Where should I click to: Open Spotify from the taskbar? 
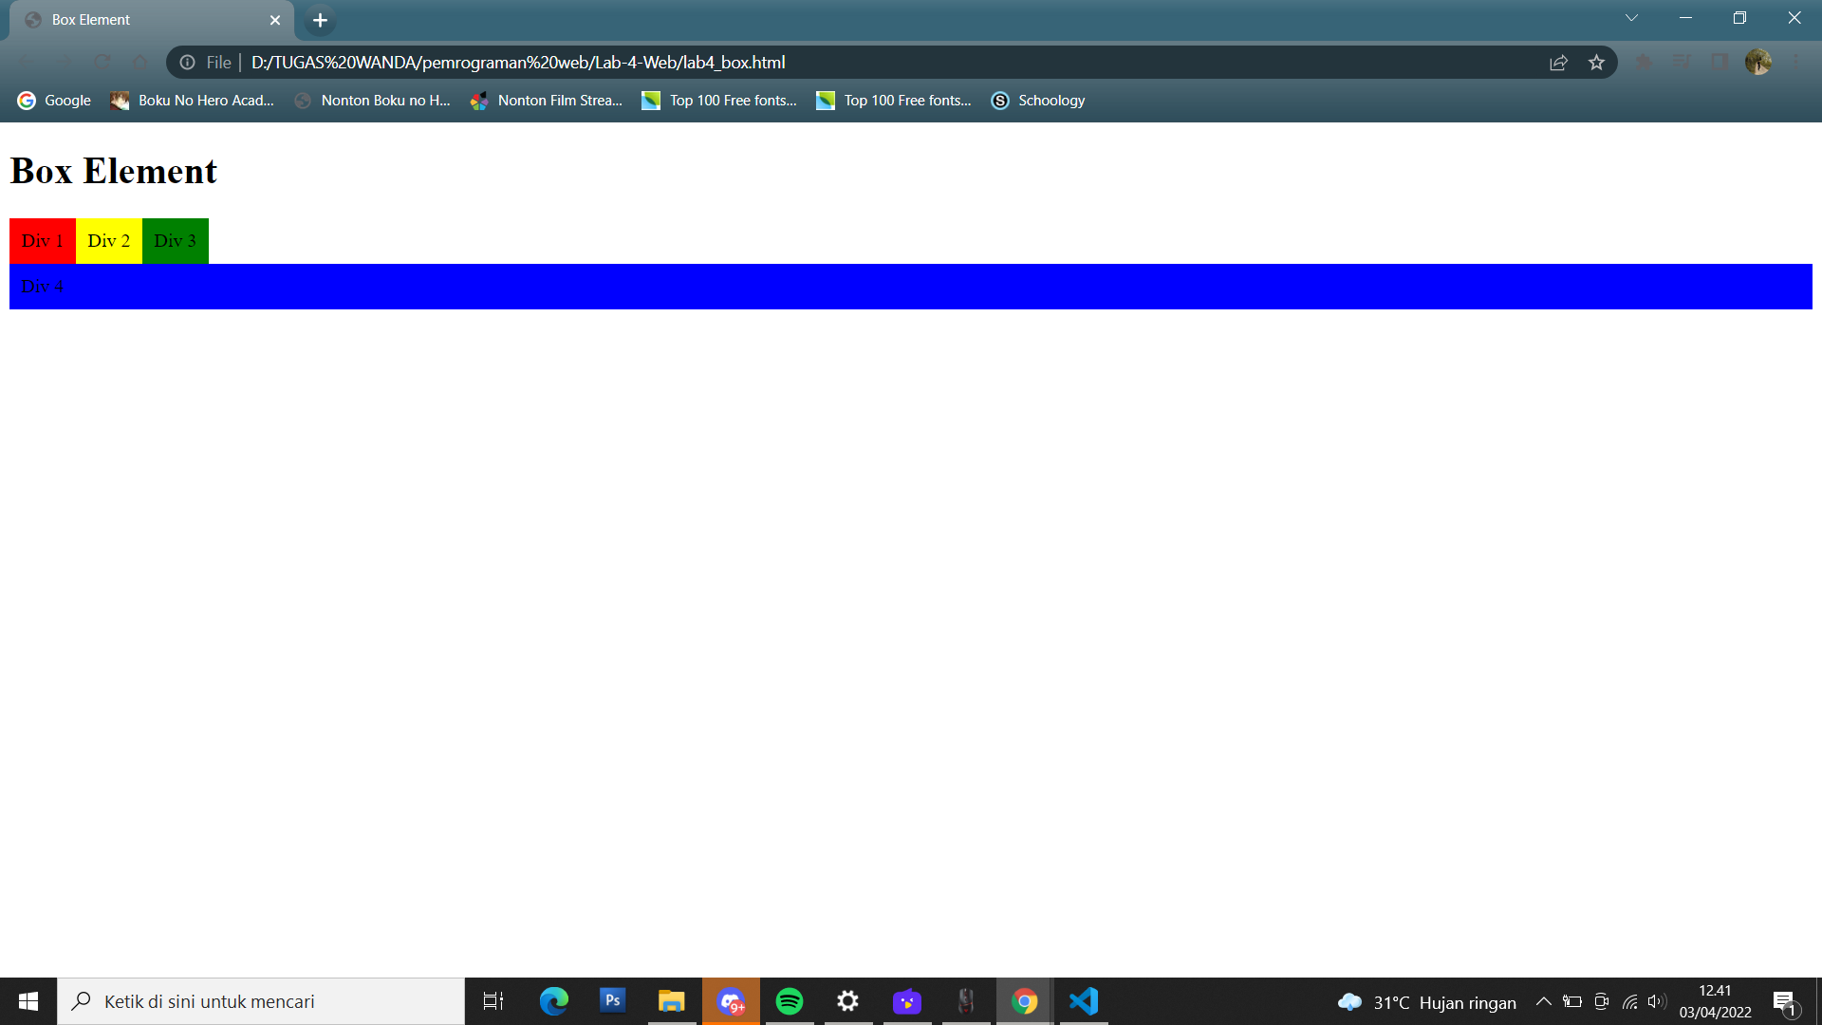click(x=790, y=1001)
